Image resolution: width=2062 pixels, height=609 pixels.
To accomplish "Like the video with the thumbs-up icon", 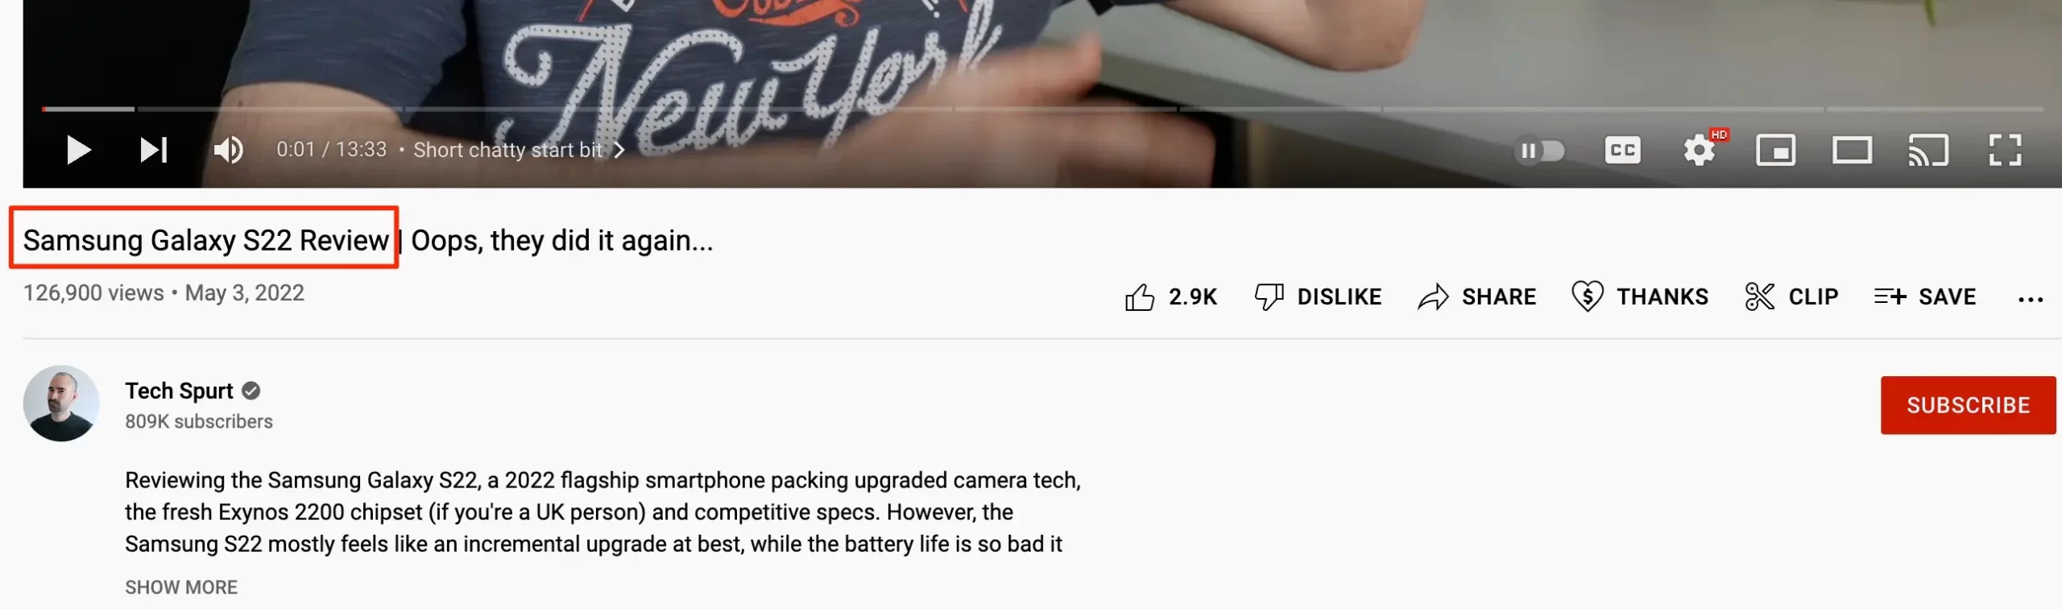I will click(1140, 297).
